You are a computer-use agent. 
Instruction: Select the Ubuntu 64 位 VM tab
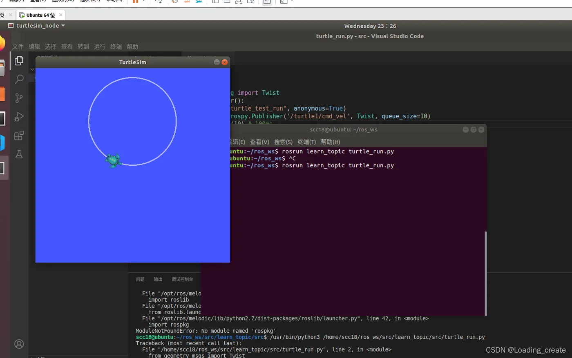[x=41, y=15]
